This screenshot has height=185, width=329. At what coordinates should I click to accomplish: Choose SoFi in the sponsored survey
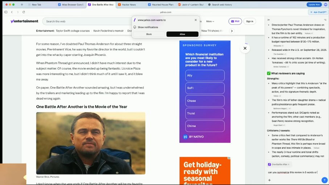[205, 88]
